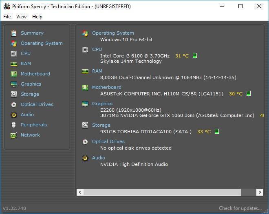Show Graphics details from sidebar
The image size is (269, 214).
click(x=31, y=84)
